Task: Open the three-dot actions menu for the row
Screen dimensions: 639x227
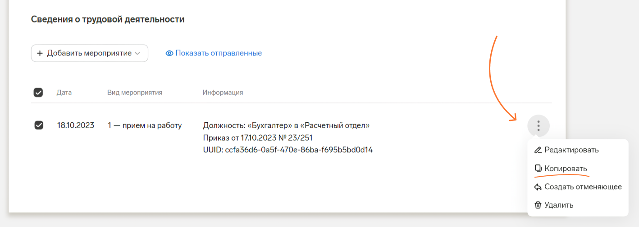Action: coord(538,126)
